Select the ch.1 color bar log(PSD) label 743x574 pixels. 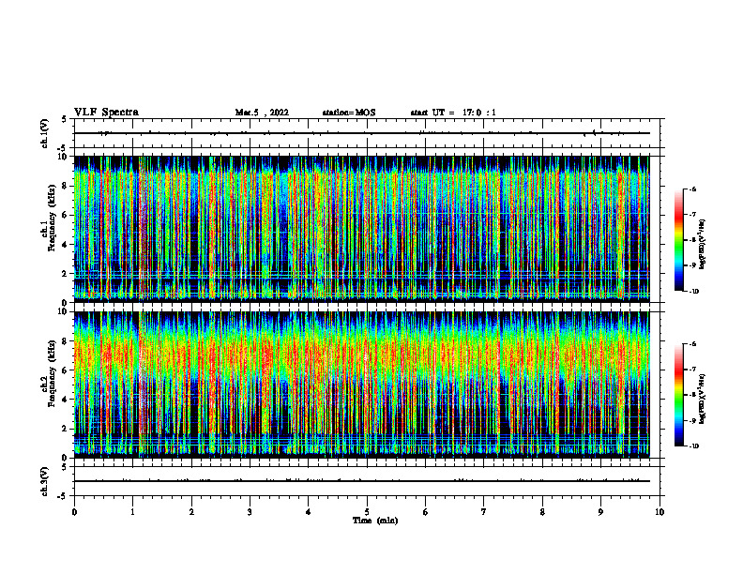pyautogui.click(x=703, y=245)
